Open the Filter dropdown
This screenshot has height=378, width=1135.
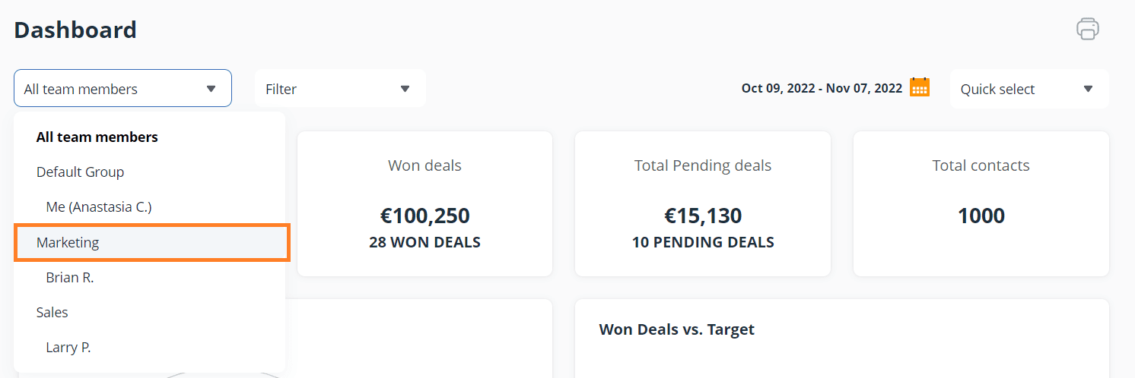(x=339, y=89)
